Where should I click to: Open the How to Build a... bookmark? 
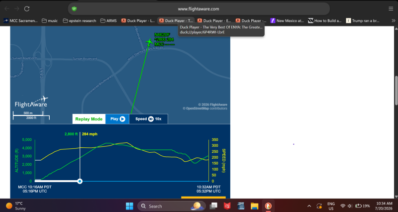click(325, 21)
